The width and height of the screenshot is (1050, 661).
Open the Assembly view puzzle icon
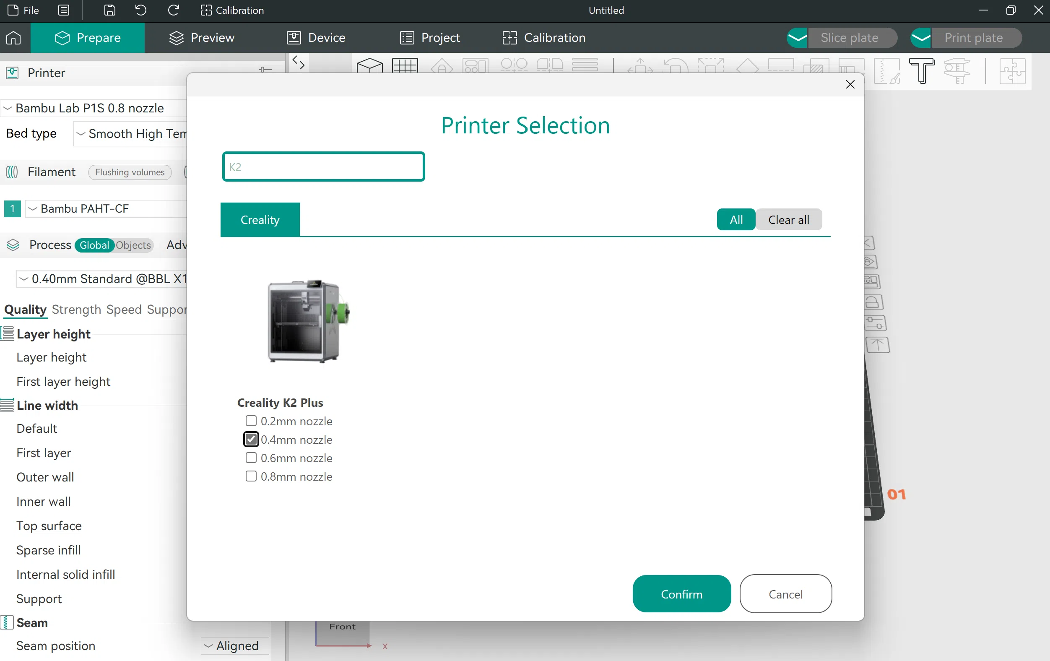pyautogui.click(x=1012, y=71)
